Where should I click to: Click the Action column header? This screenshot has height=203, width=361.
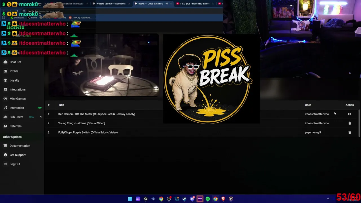(350, 105)
